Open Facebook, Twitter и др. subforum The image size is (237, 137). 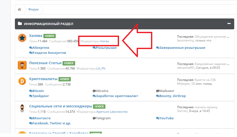pyautogui.click(x=52, y=123)
